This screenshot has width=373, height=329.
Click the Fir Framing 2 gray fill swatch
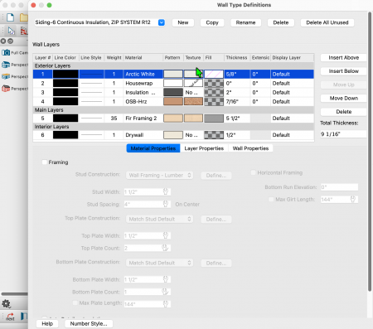click(x=214, y=119)
